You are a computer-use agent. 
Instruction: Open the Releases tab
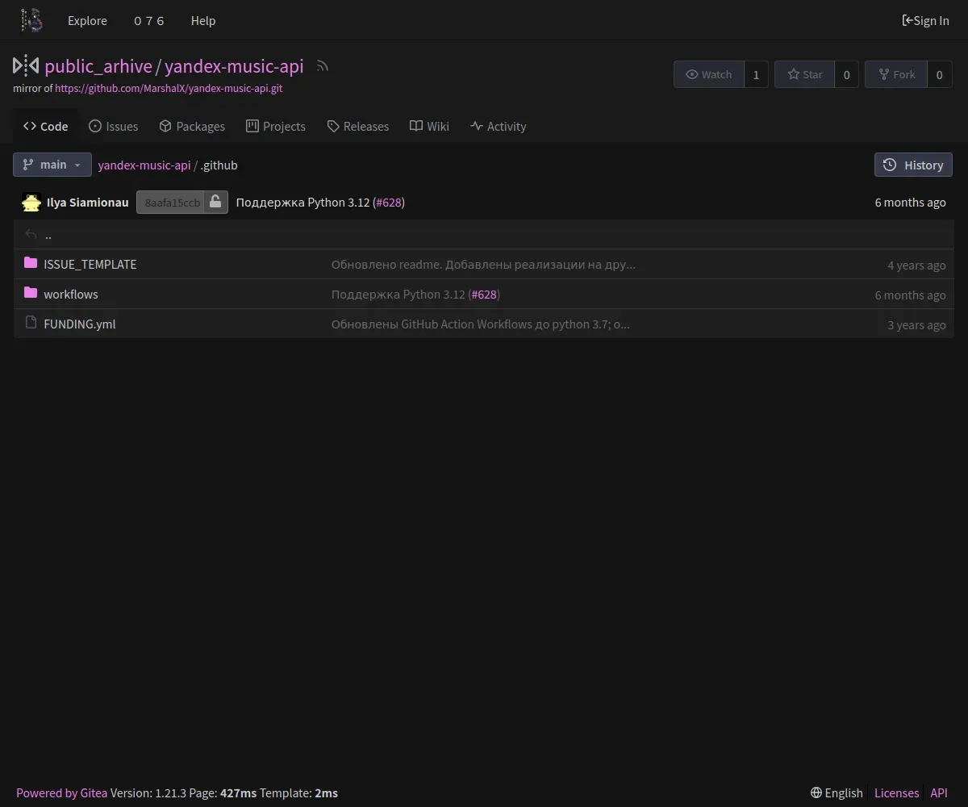coord(358,126)
